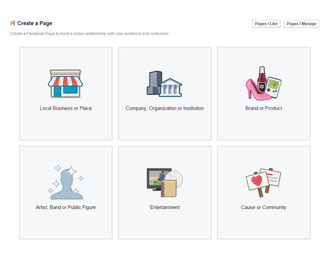The width and height of the screenshot is (326, 258).
Task: Select Company, Organization or Institution label
Action: coord(165,108)
